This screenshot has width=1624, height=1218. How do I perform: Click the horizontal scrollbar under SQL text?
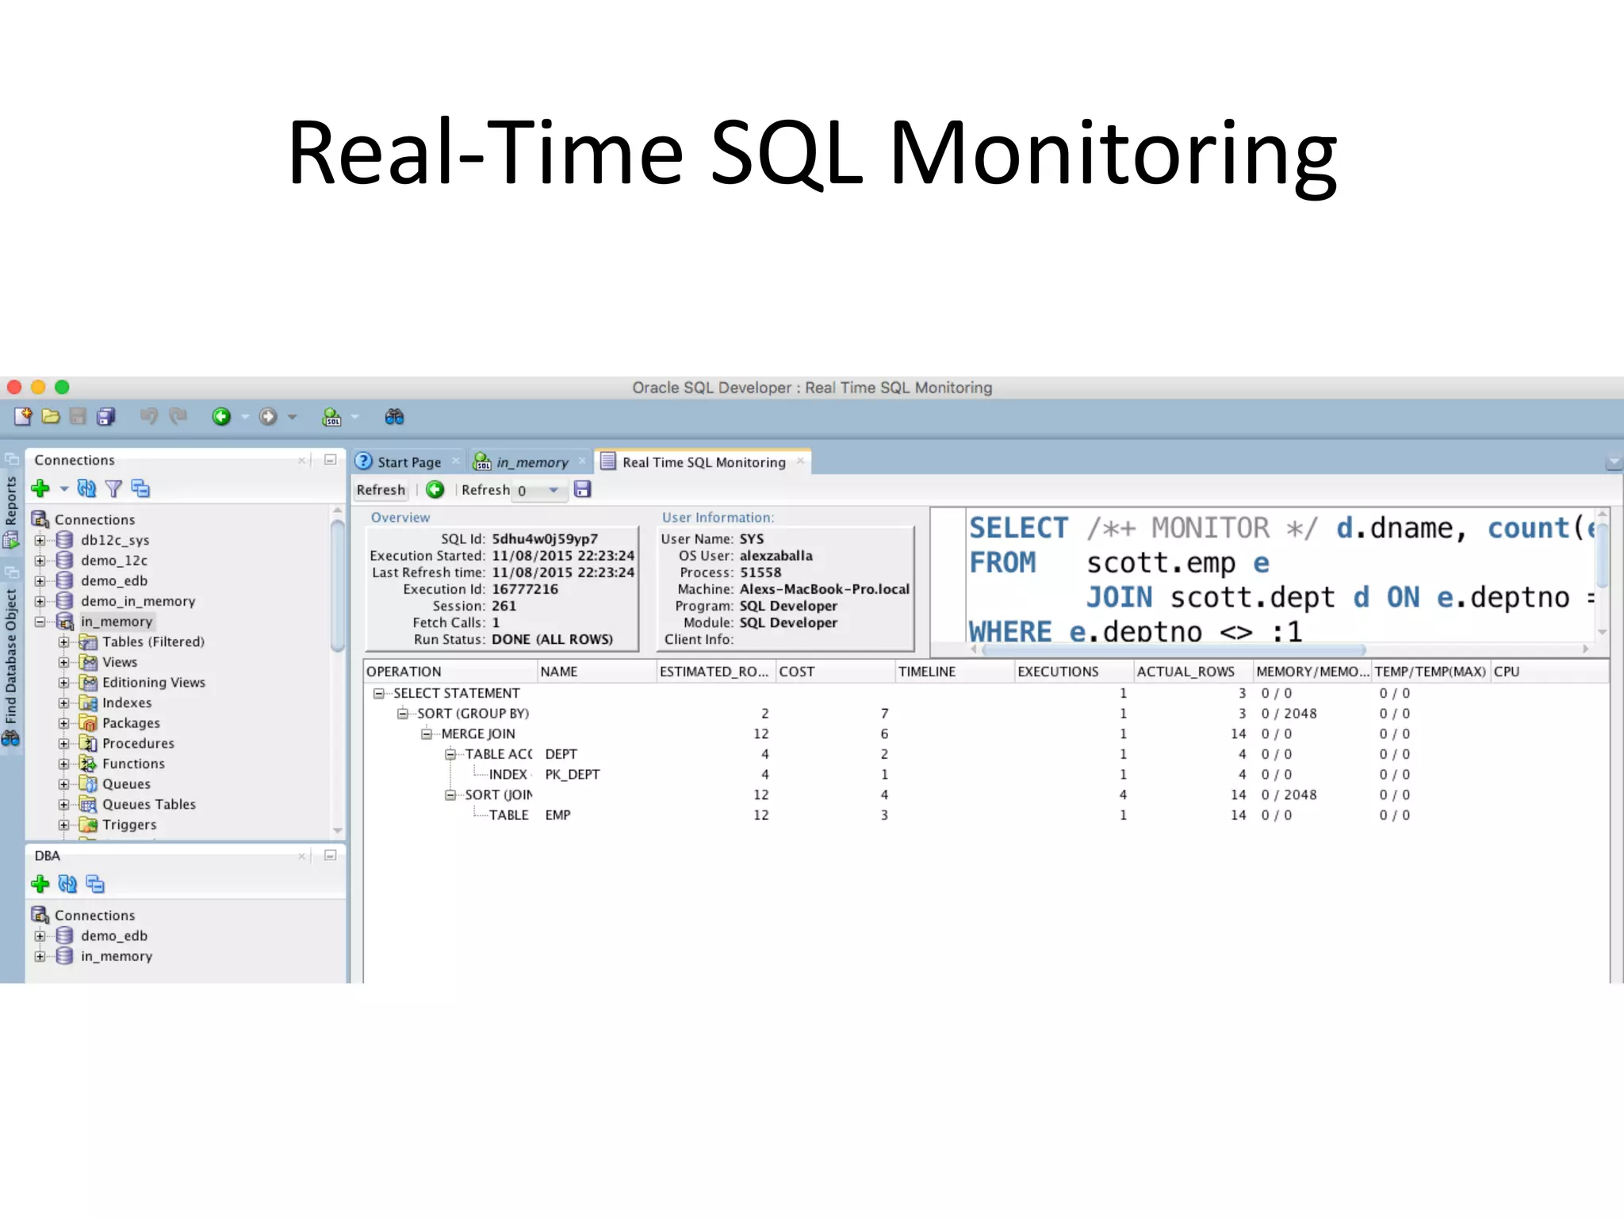(1174, 649)
